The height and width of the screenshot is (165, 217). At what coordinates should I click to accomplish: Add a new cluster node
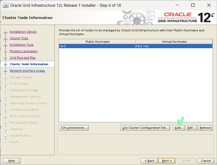click(179, 128)
